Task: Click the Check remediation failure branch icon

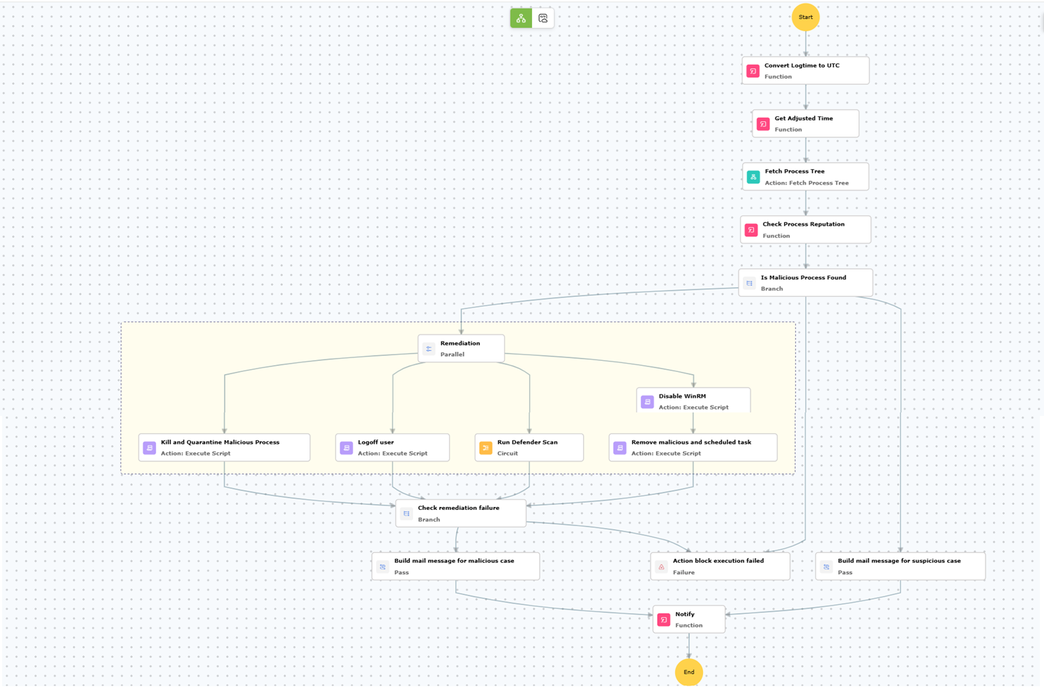Action: coord(407,513)
